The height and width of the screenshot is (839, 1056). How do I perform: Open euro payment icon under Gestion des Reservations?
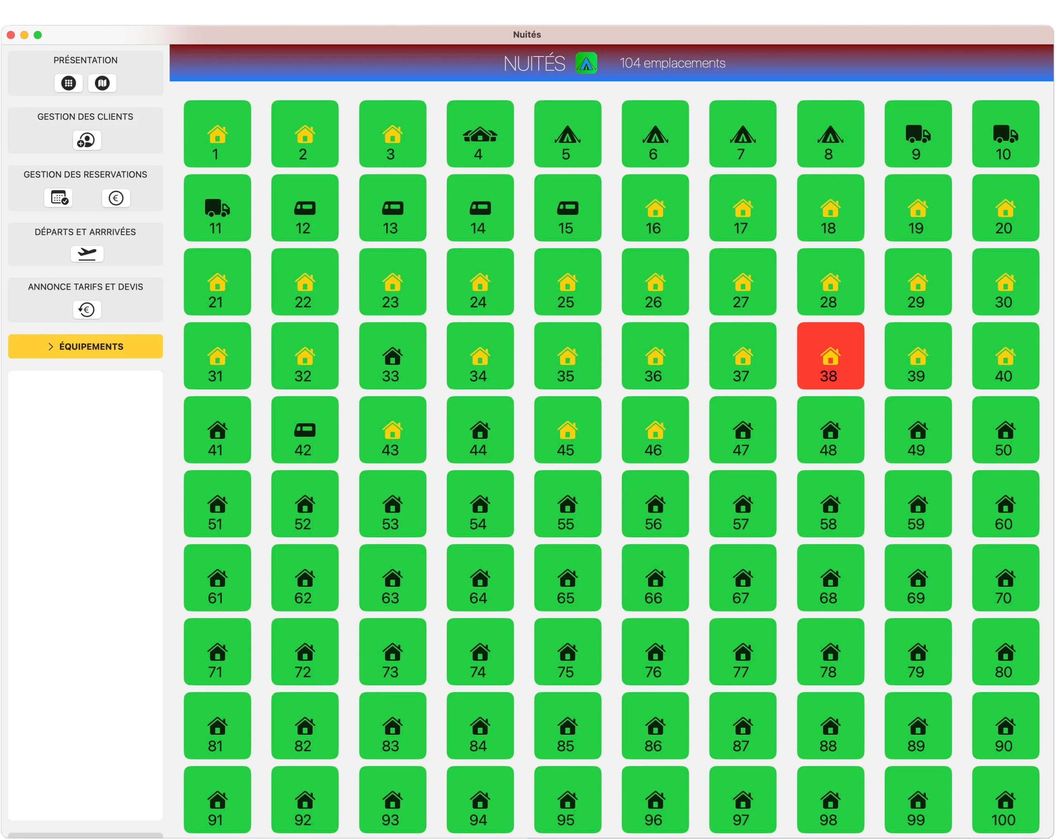tap(115, 198)
